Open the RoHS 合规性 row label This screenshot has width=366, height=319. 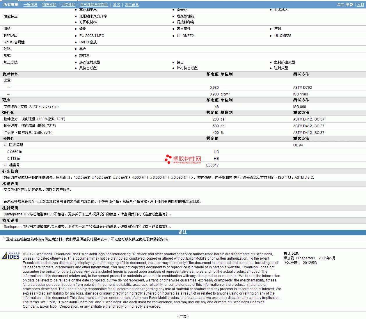tap(14, 42)
